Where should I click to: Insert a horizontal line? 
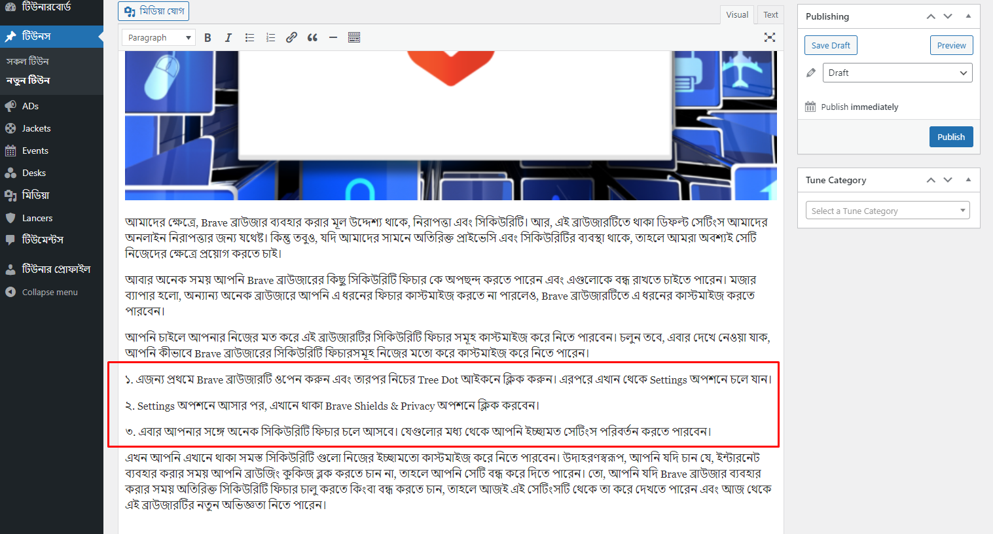pyautogui.click(x=333, y=37)
